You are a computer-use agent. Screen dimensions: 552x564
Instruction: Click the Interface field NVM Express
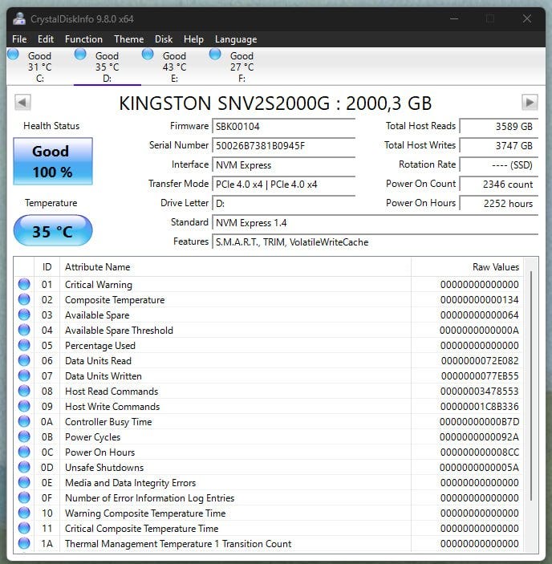point(283,165)
